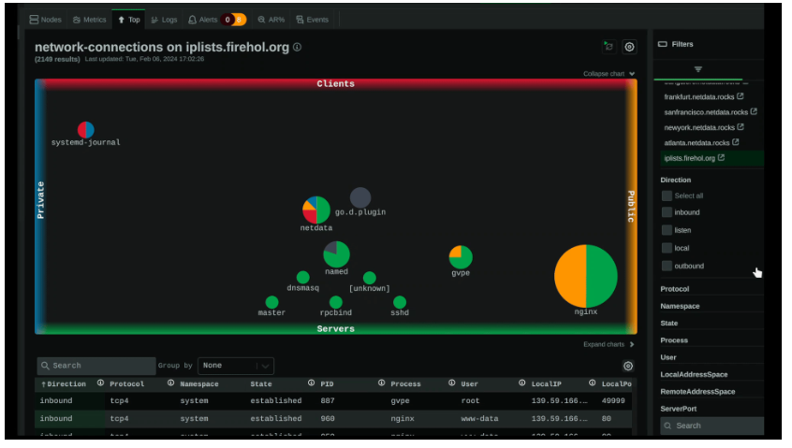The height and width of the screenshot is (448, 792).
Task: Switch to the Logs tab
Action: pyautogui.click(x=164, y=20)
